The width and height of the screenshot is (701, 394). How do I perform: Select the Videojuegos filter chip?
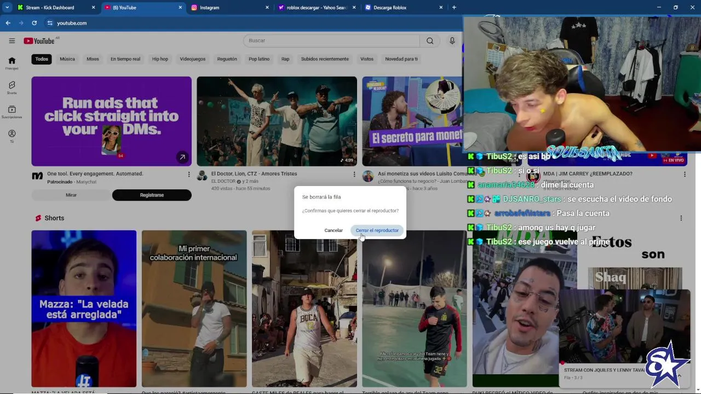coord(193,59)
